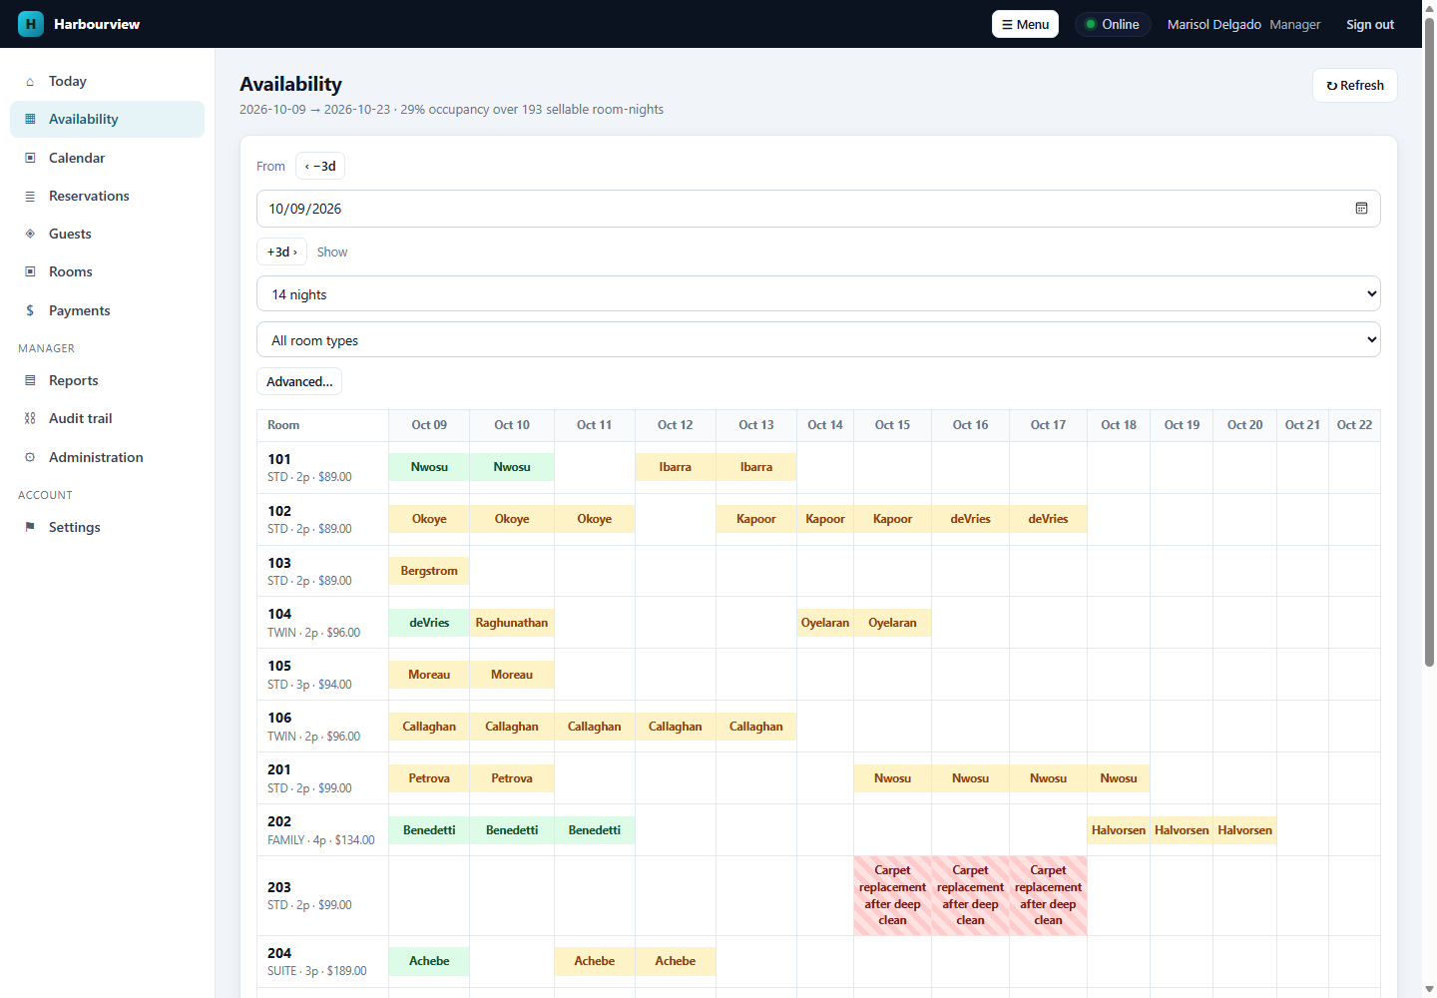Click the Benedetti booking on Oct 09
Screen dimensions: 1437x998
[429, 830]
